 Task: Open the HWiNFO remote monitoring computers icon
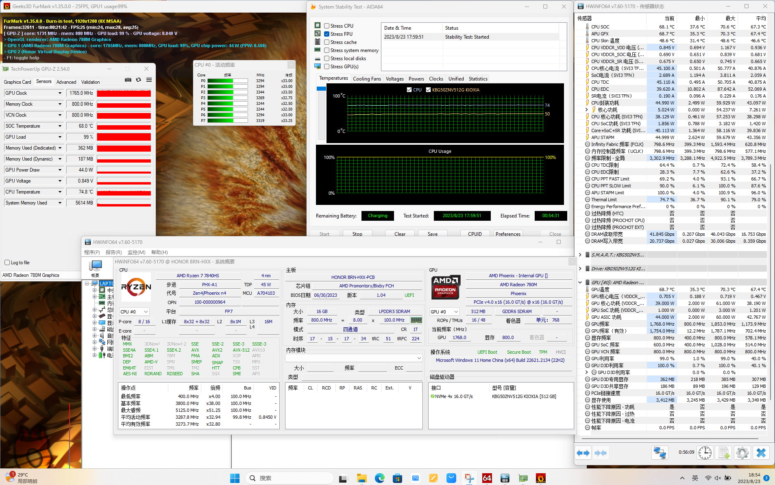click(x=660, y=452)
